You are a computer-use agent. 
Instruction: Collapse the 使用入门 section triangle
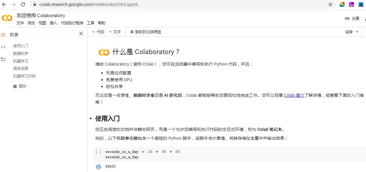pyautogui.click(x=91, y=119)
